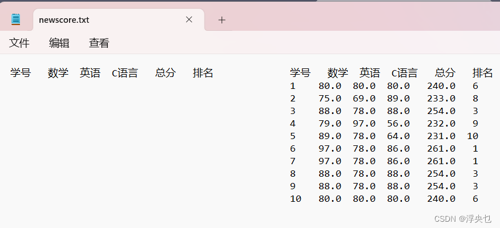Click total 254.0 in row 8
Viewport: 500px width, 228px height.
441,173
